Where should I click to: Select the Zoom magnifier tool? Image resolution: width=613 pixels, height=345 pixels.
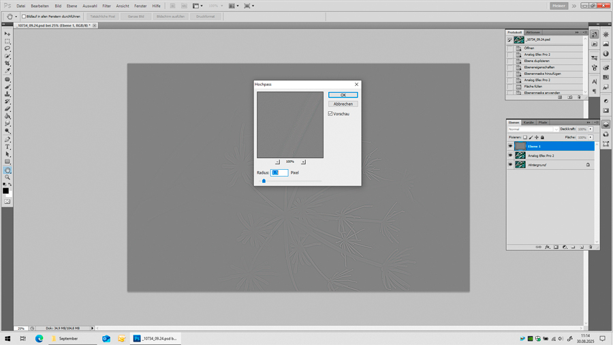point(7,177)
